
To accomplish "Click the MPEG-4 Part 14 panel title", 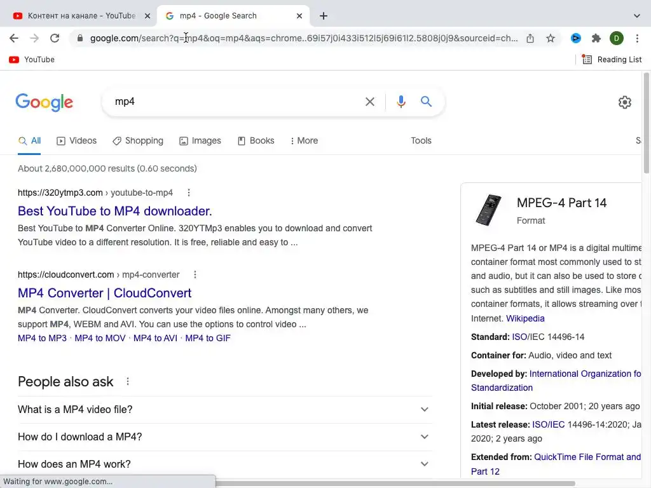I will 562,203.
